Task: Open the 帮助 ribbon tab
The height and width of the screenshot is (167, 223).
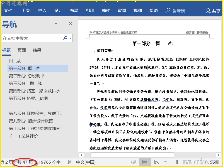Action: coord(154,11)
